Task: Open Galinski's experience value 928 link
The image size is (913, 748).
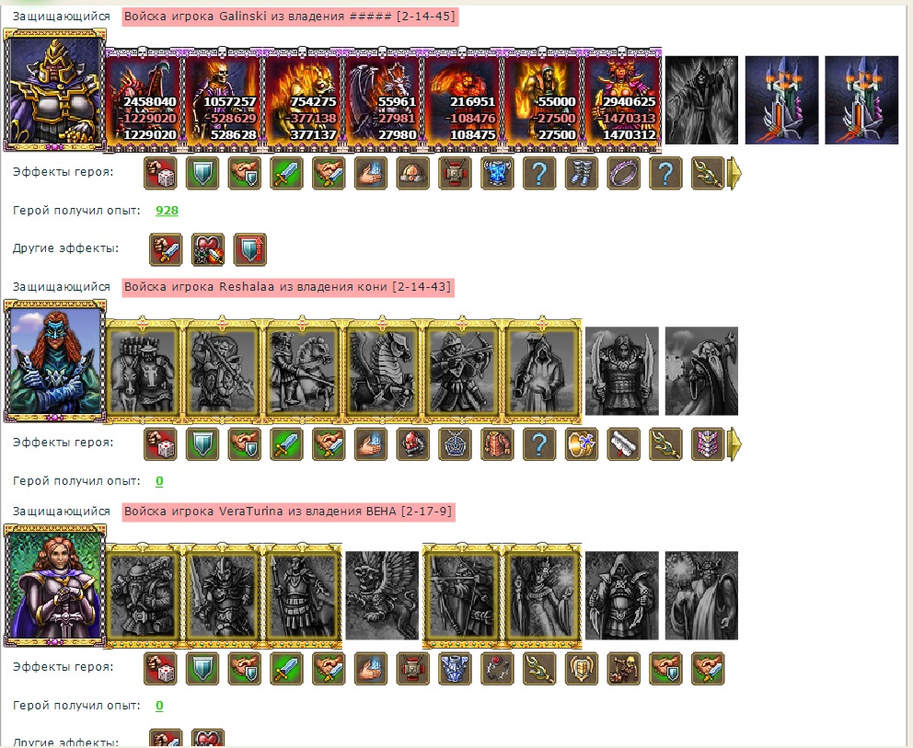Action: click(167, 210)
